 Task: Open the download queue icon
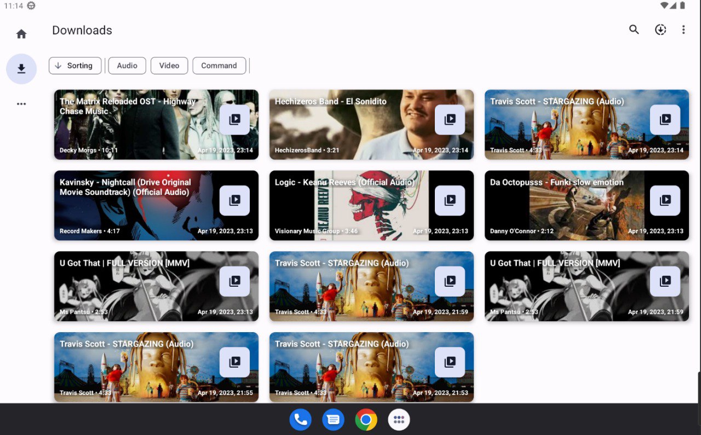(x=660, y=30)
